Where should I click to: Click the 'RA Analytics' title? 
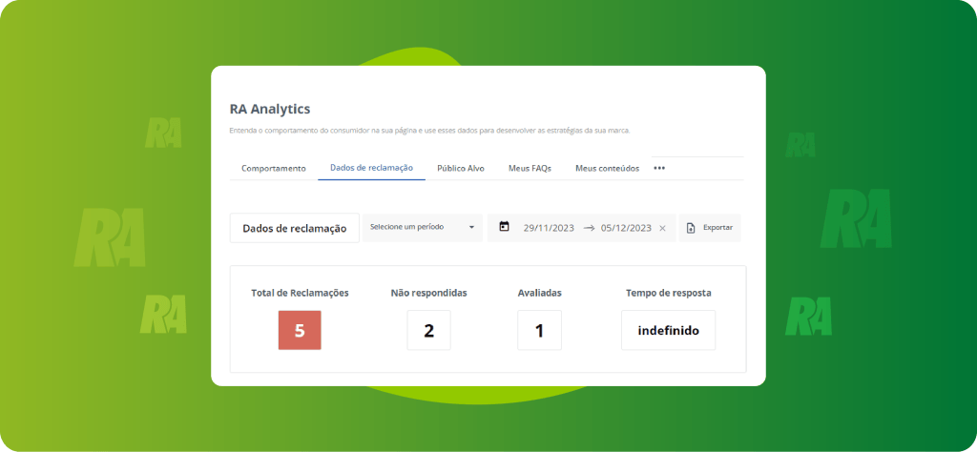[270, 109]
